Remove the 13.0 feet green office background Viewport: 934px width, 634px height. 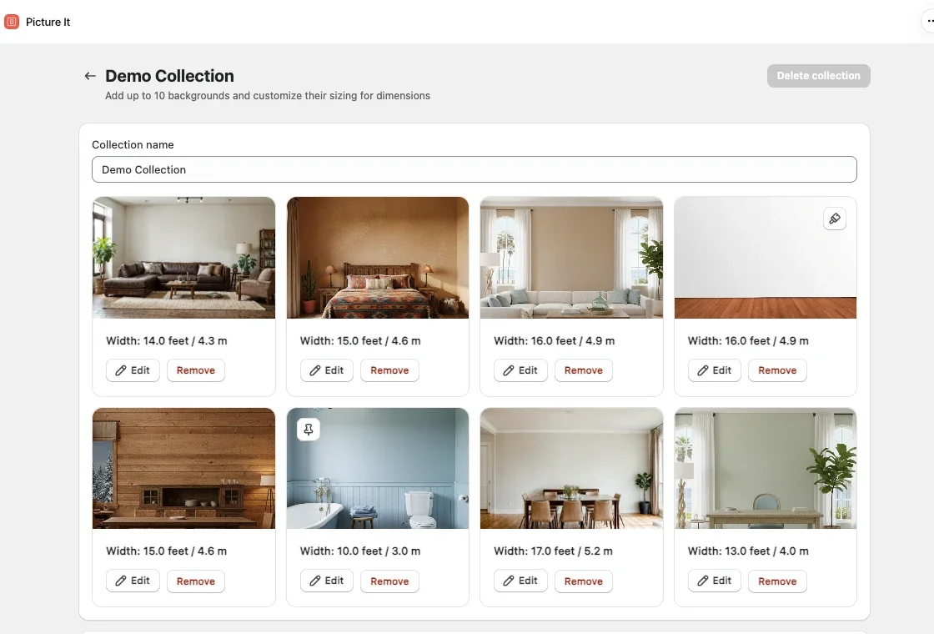click(x=777, y=581)
